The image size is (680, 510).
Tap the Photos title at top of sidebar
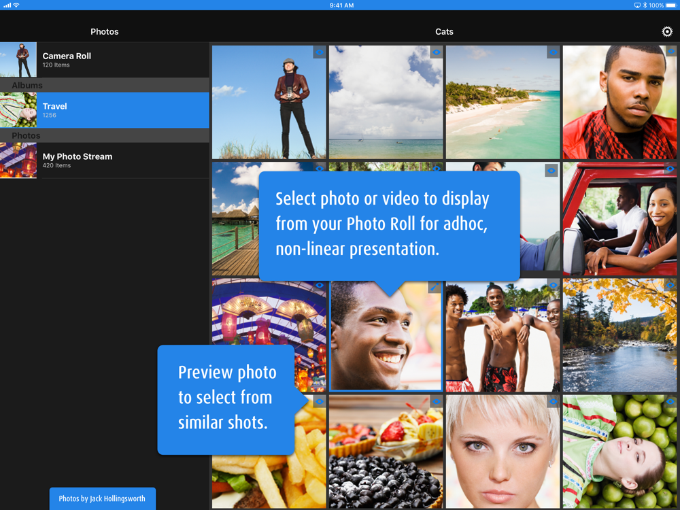tap(105, 32)
